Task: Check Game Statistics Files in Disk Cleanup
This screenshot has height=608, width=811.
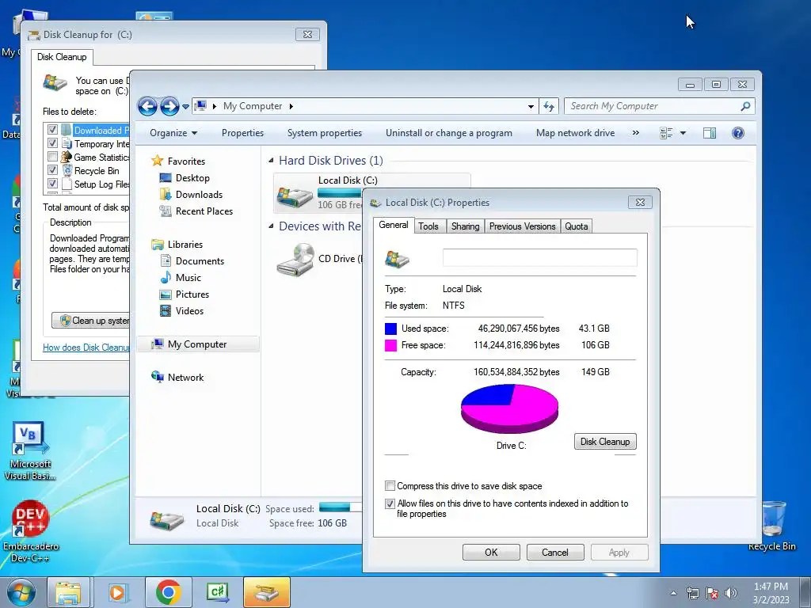Action: pyautogui.click(x=52, y=156)
